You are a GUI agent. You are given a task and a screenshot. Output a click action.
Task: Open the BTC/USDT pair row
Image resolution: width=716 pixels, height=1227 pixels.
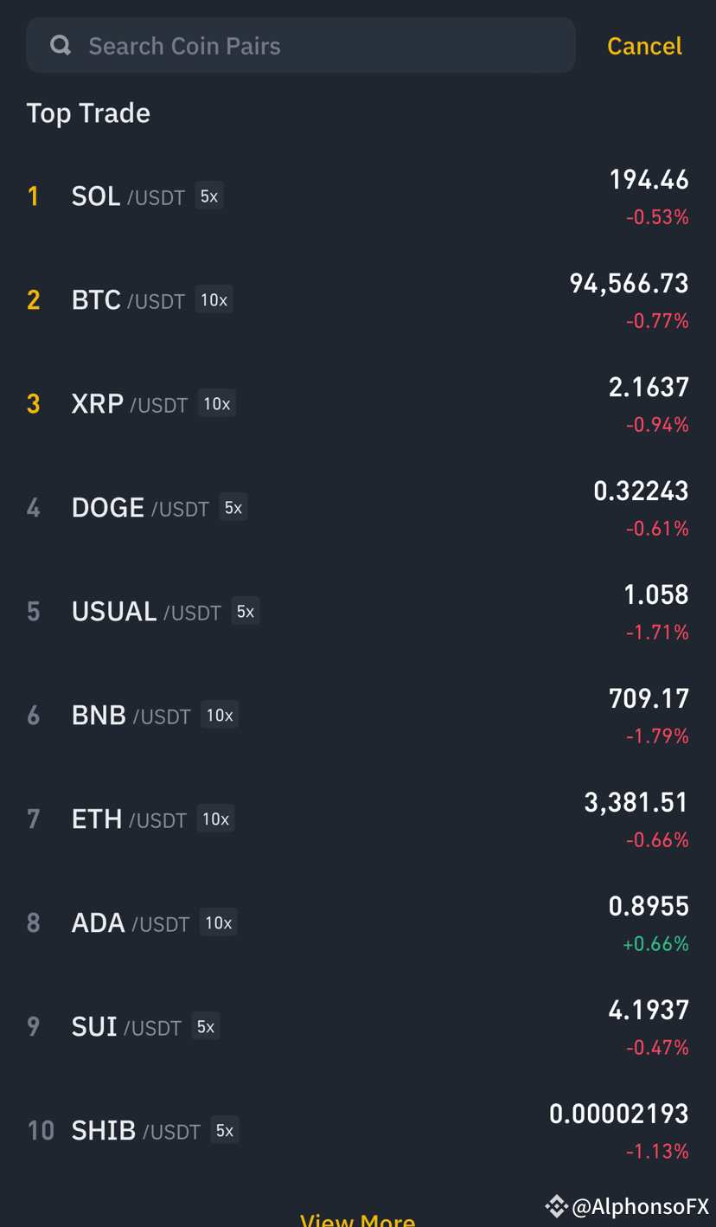pyautogui.click(x=358, y=300)
